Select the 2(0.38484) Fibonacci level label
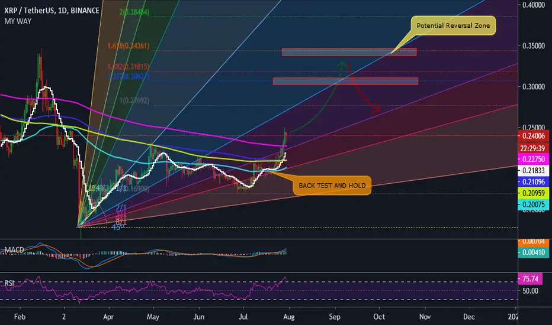Screen dimensions: 552x325 click(x=134, y=12)
